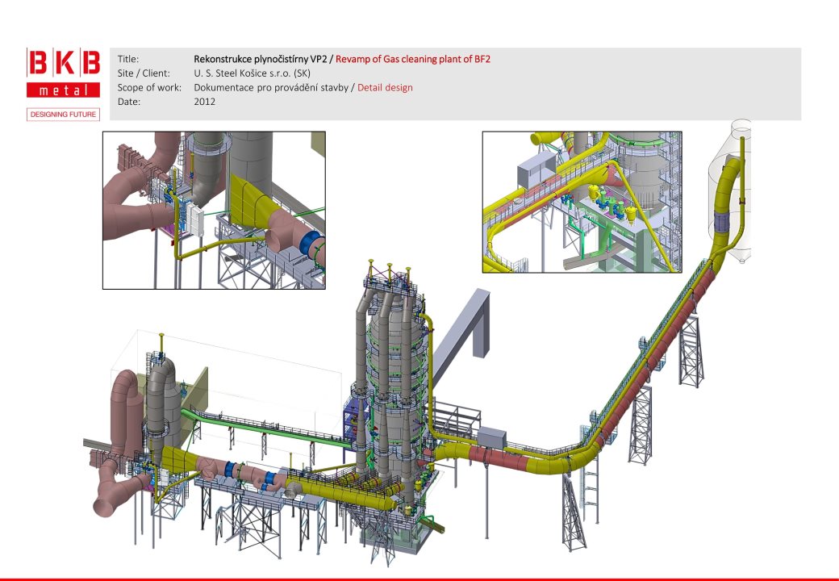
Task: Click the gray cabinet box beside the yellow duct
Action: 491,438
